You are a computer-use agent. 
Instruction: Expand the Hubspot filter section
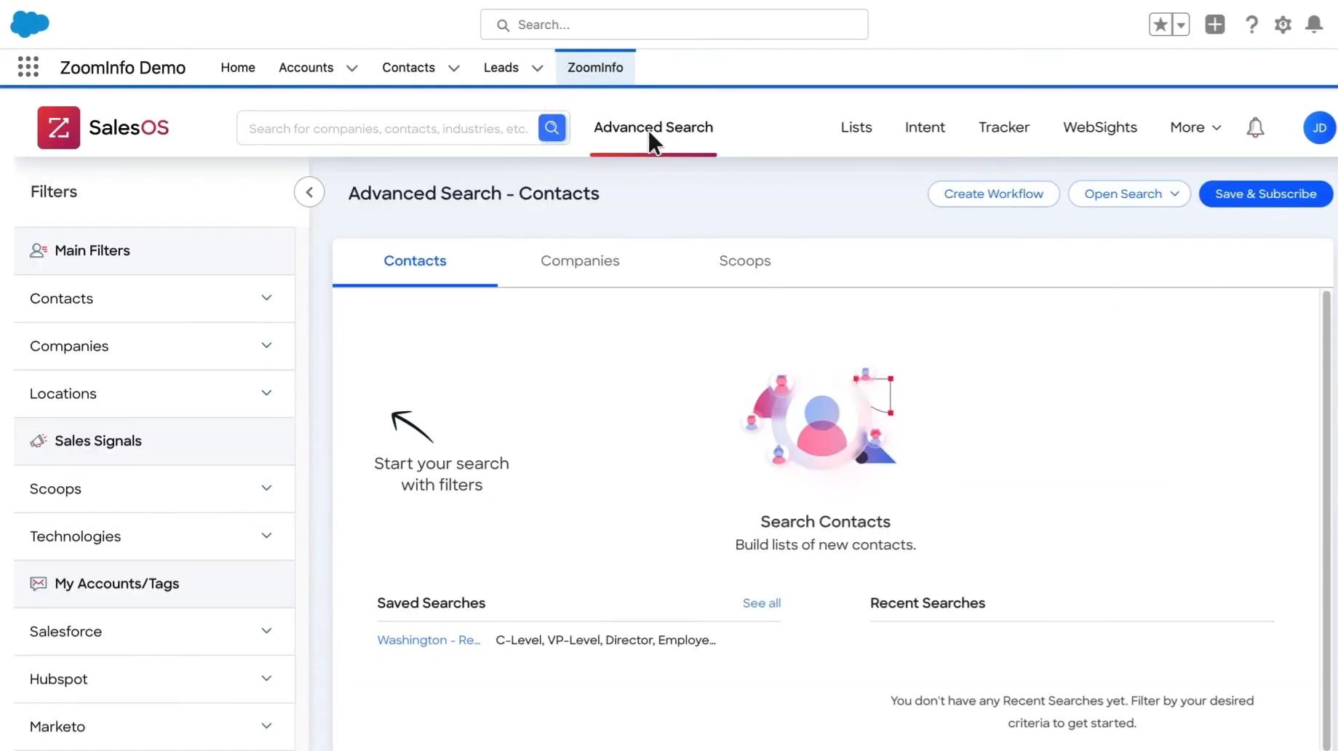tap(154, 679)
